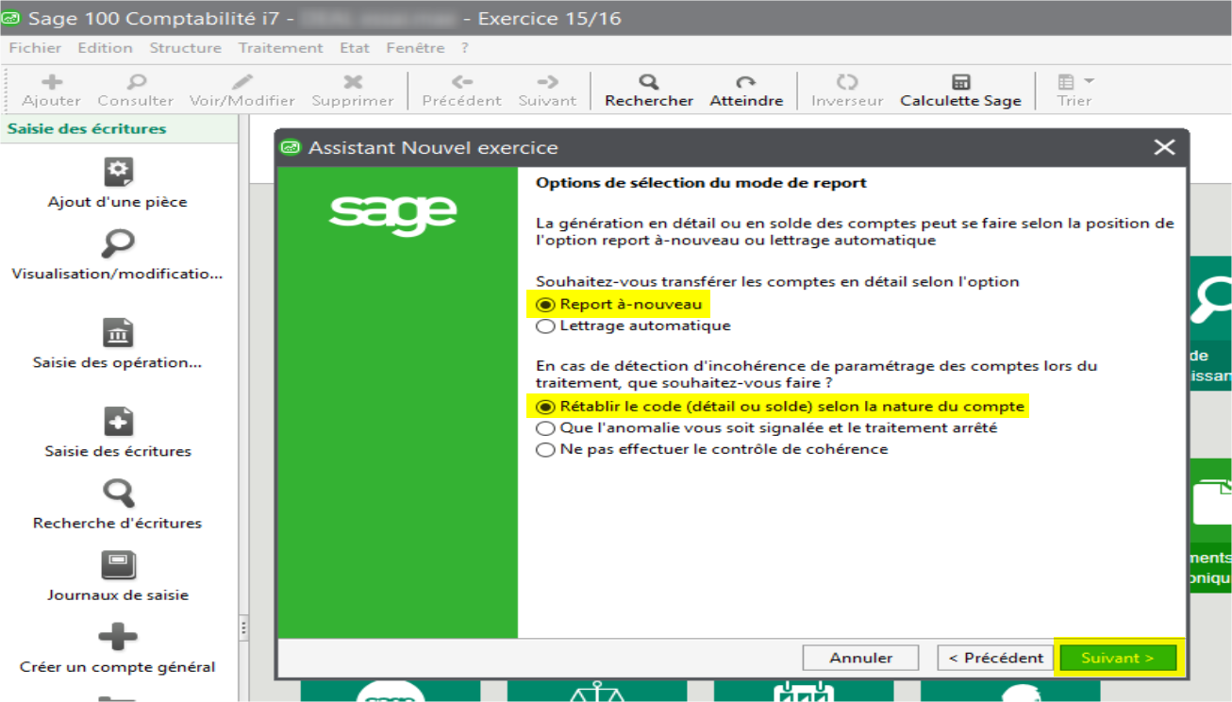Click Recherche d'écritures sidebar icon
Viewport: 1232px width, 702px height.
[118, 493]
